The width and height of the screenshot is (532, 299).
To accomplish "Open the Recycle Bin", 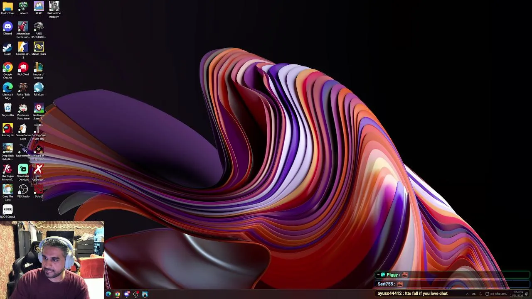I will (x=7, y=110).
